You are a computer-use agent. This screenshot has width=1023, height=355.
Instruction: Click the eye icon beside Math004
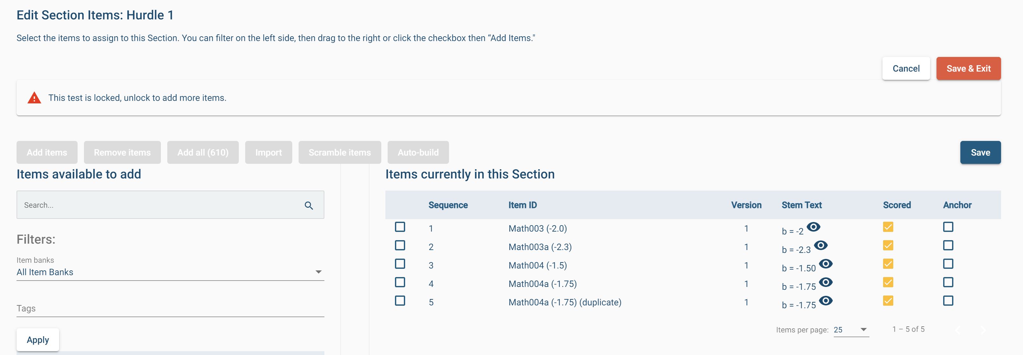tap(826, 264)
